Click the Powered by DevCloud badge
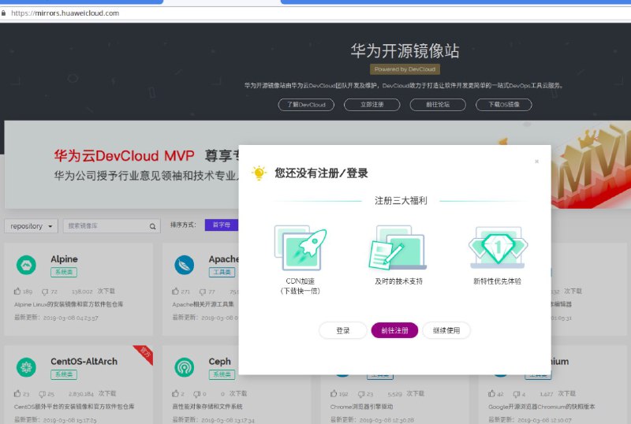 coord(405,69)
